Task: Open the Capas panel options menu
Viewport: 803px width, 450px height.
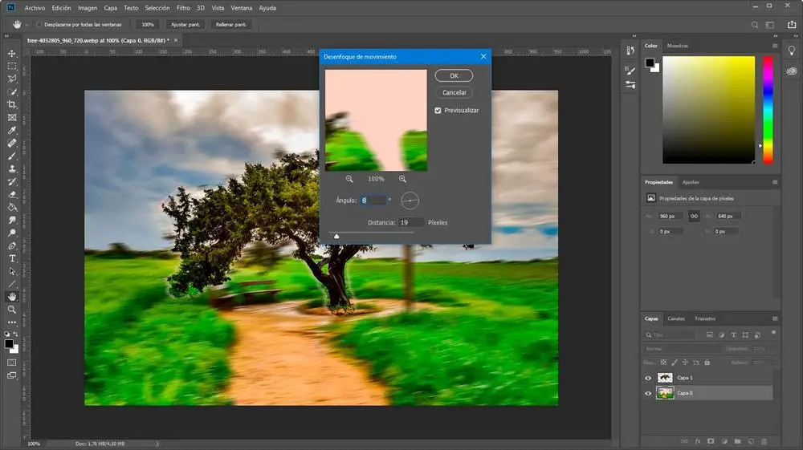Action: 775,318
